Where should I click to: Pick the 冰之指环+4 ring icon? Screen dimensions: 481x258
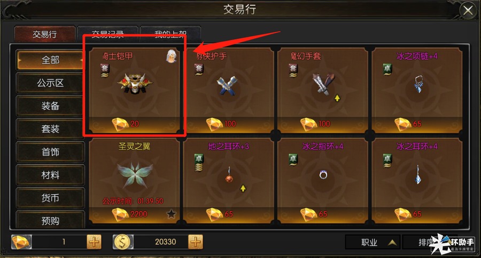[323, 175]
